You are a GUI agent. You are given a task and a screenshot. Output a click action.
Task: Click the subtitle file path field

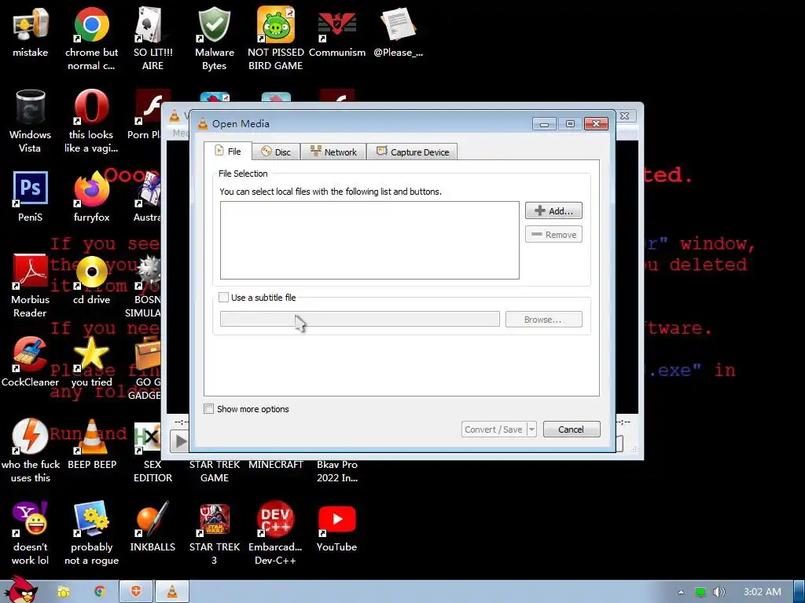tap(360, 319)
